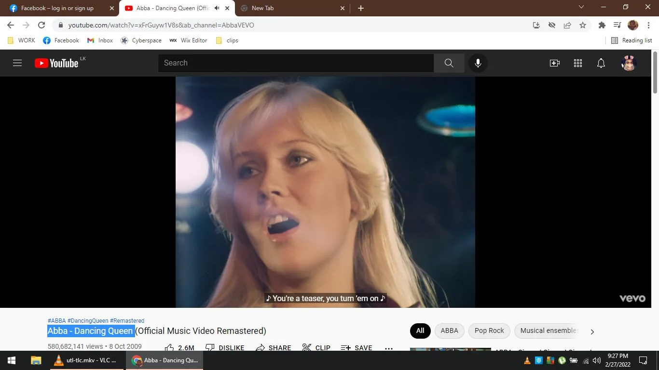Click the SAVE playlist icon

pos(346,347)
